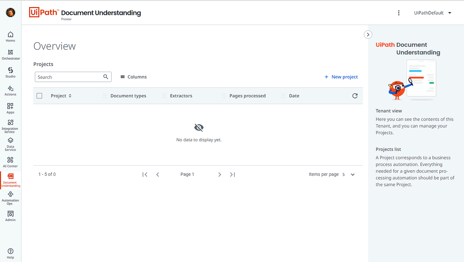Image resolution: width=464 pixels, height=262 pixels.
Task: Open Integration Service
Action: [10, 126]
